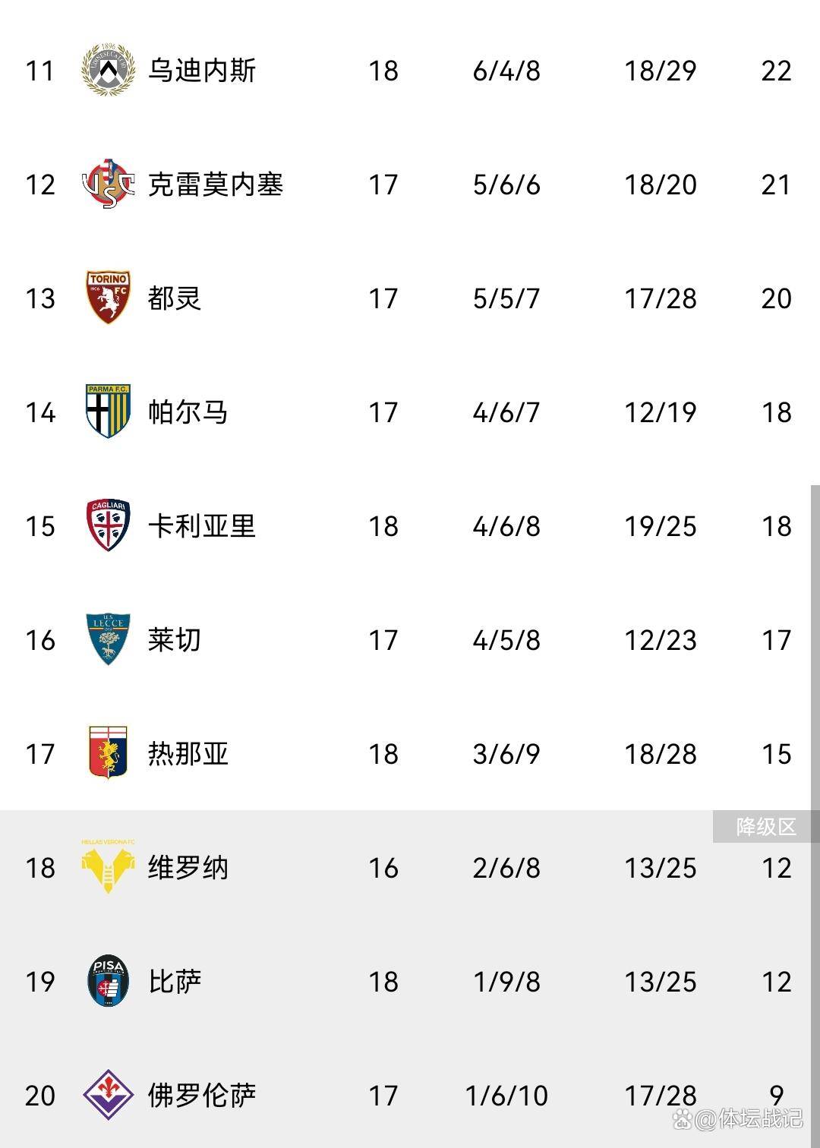
Task: Select team name 热那亚
Action: (x=188, y=754)
